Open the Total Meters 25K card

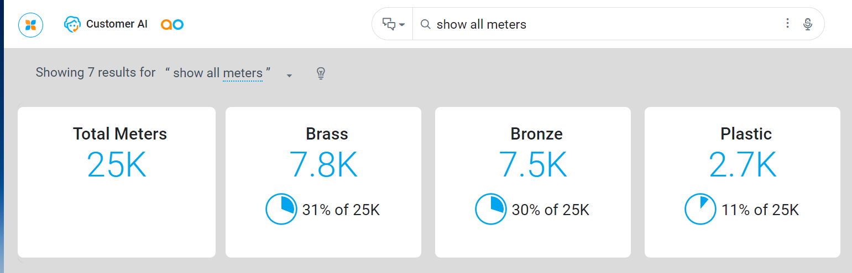(117, 182)
